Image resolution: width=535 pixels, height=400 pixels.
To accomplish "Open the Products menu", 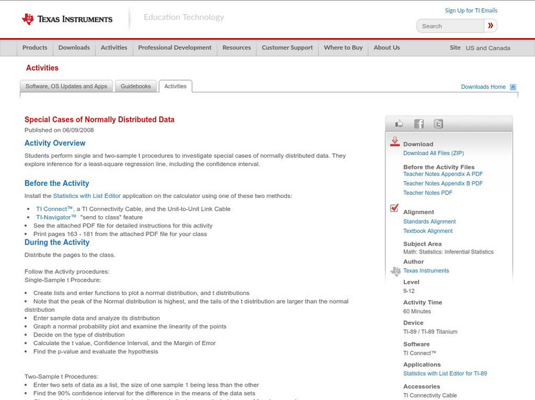I will pyautogui.click(x=35, y=47).
